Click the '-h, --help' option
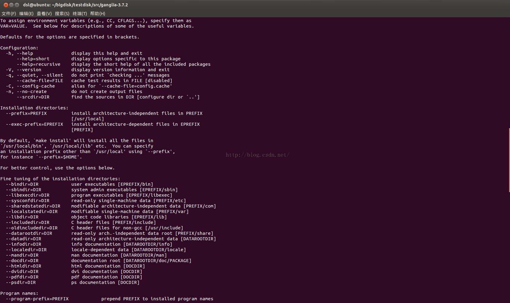Image resolution: width=510 pixels, height=303 pixels. click(19, 53)
